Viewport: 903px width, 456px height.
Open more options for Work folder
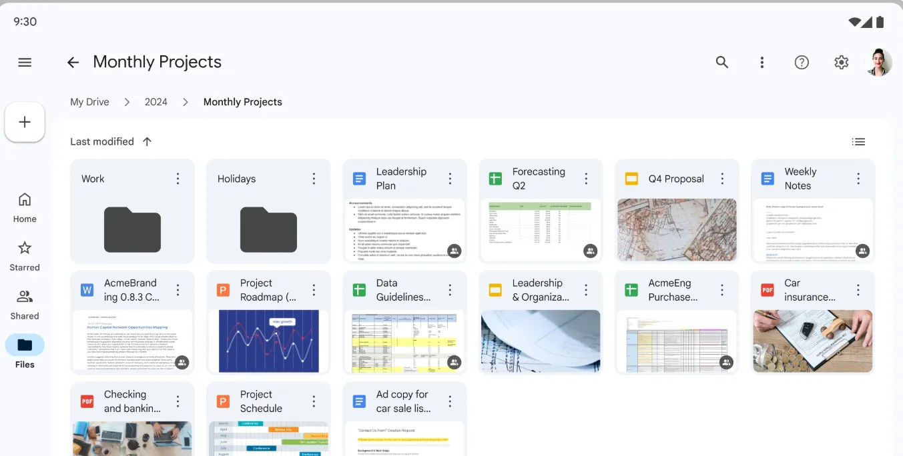pyautogui.click(x=178, y=179)
